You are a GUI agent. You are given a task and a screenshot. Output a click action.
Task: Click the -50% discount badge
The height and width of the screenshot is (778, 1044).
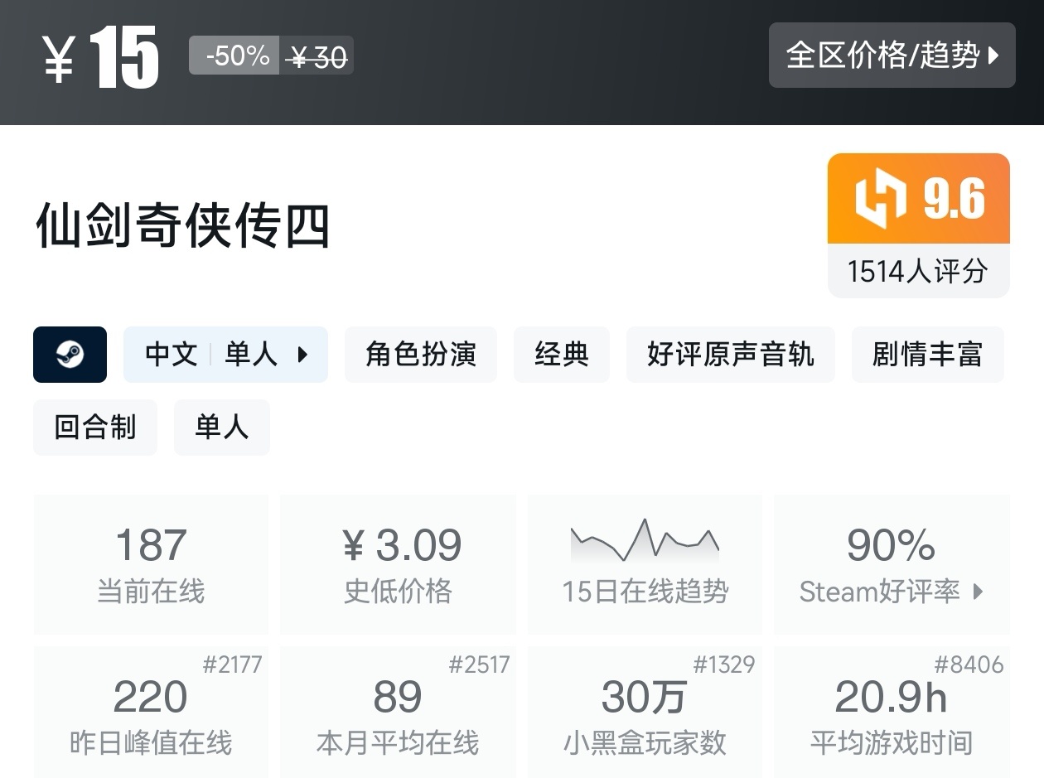tap(233, 56)
